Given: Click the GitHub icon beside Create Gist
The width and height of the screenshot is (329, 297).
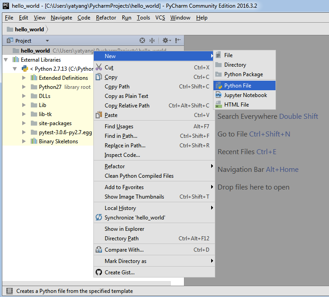Looking at the screenshot, I should tap(99, 272).
